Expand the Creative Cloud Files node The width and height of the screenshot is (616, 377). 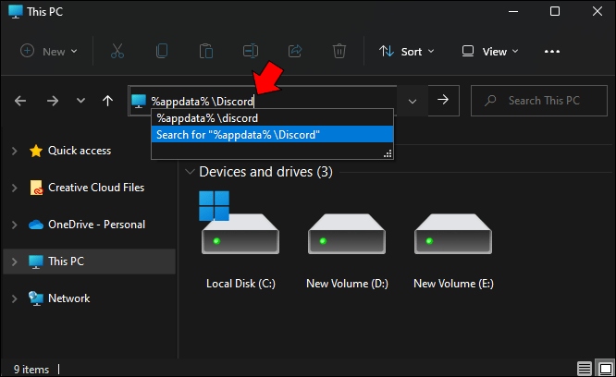click(15, 188)
